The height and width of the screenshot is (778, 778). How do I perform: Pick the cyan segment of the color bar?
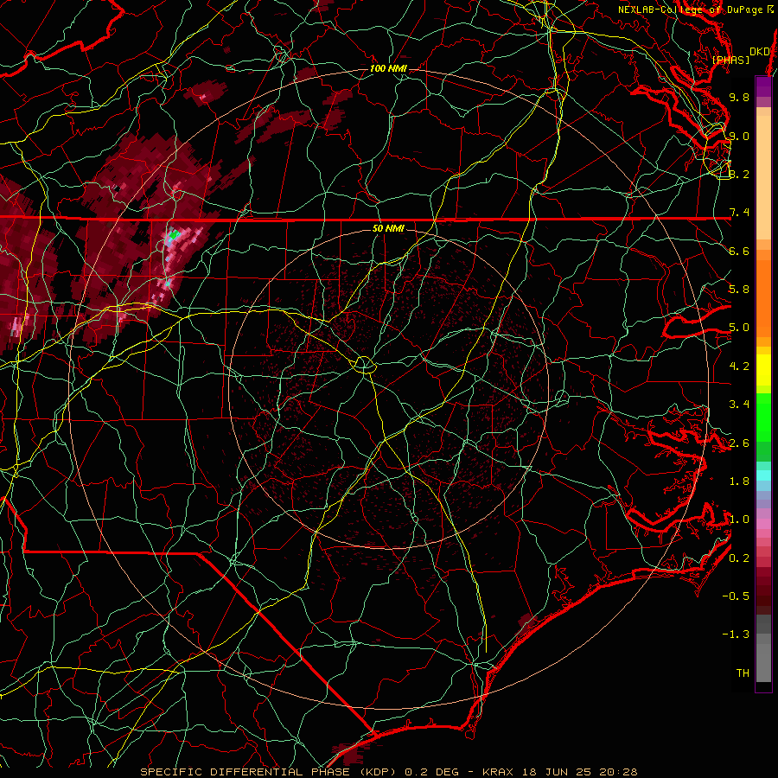(x=763, y=475)
